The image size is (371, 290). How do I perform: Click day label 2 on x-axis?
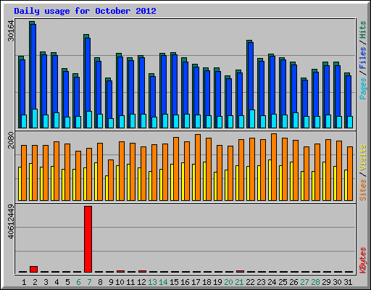[x=35, y=282]
